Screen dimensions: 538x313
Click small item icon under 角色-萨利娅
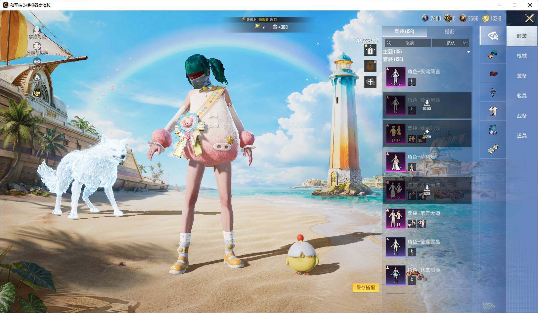point(412,167)
